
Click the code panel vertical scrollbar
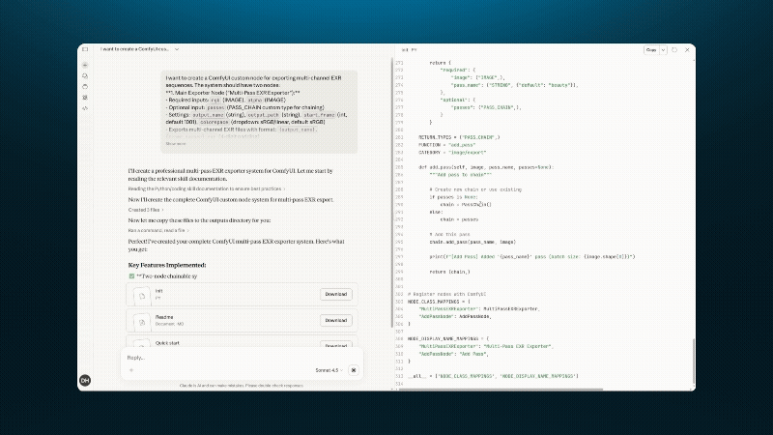tap(693, 362)
